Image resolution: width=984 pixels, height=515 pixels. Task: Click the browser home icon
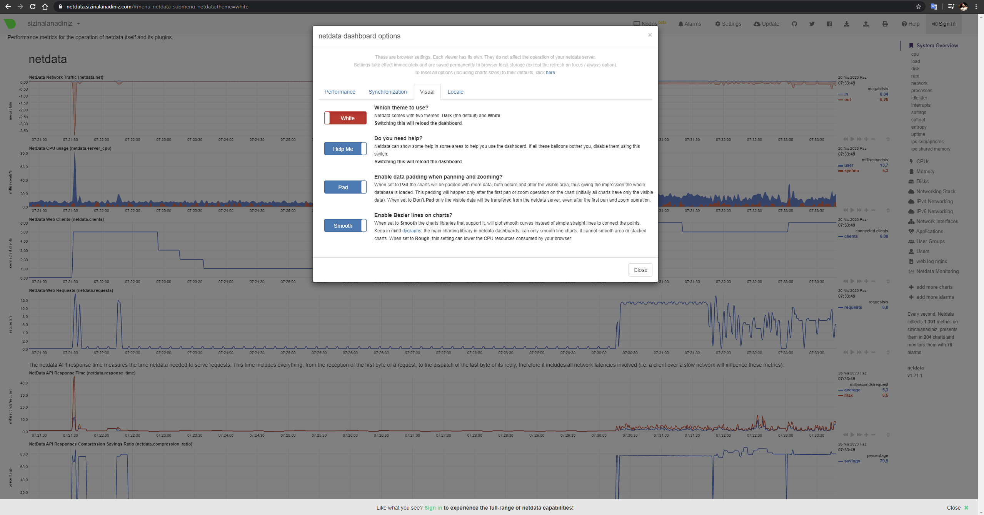45,7
